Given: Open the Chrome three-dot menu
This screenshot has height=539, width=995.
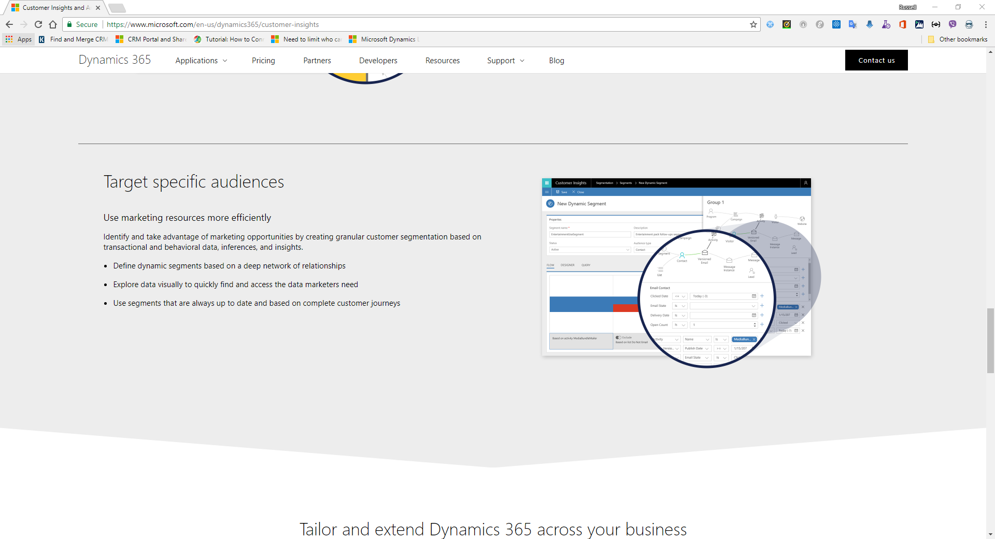Looking at the screenshot, I should coord(985,24).
